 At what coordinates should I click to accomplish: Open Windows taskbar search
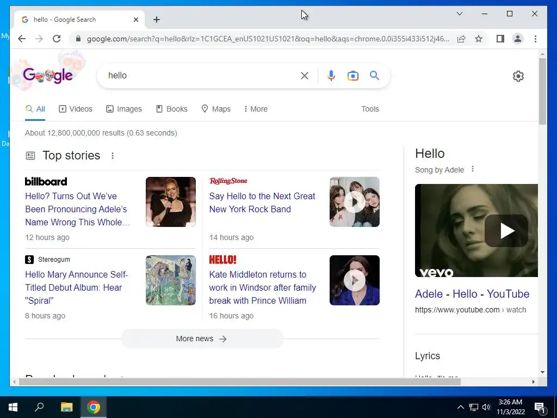click(x=39, y=407)
